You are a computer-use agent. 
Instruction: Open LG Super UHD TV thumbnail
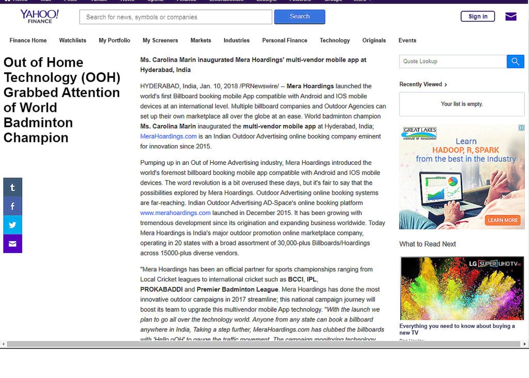point(462,288)
